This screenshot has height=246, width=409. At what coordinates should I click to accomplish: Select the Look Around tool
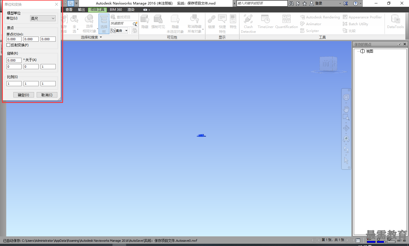pyautogui.click(x=346, y=139)
